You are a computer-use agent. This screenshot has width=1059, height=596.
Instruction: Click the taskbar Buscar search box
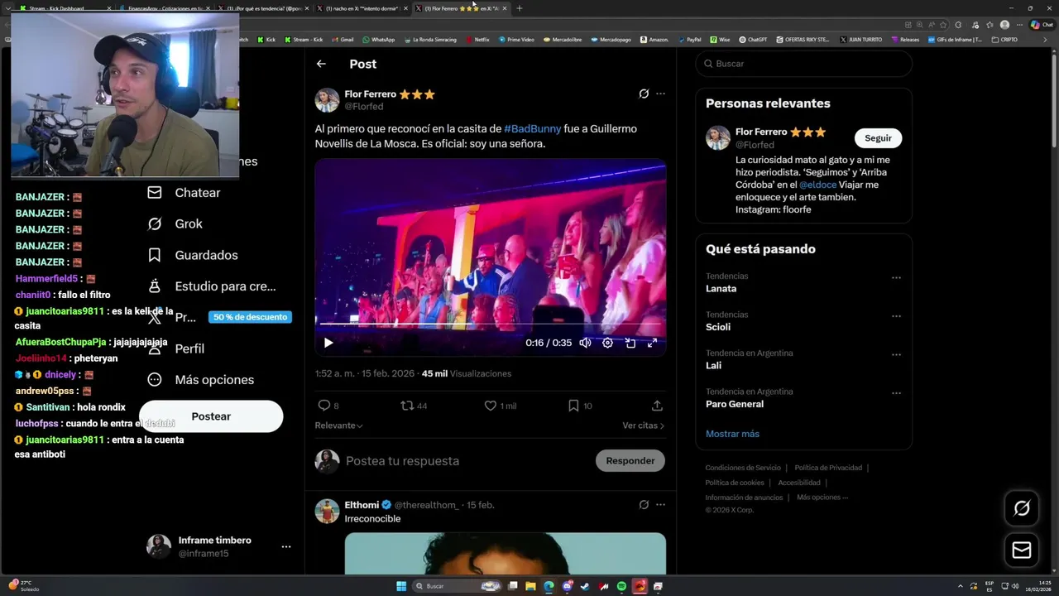click(x=458, y=586)
